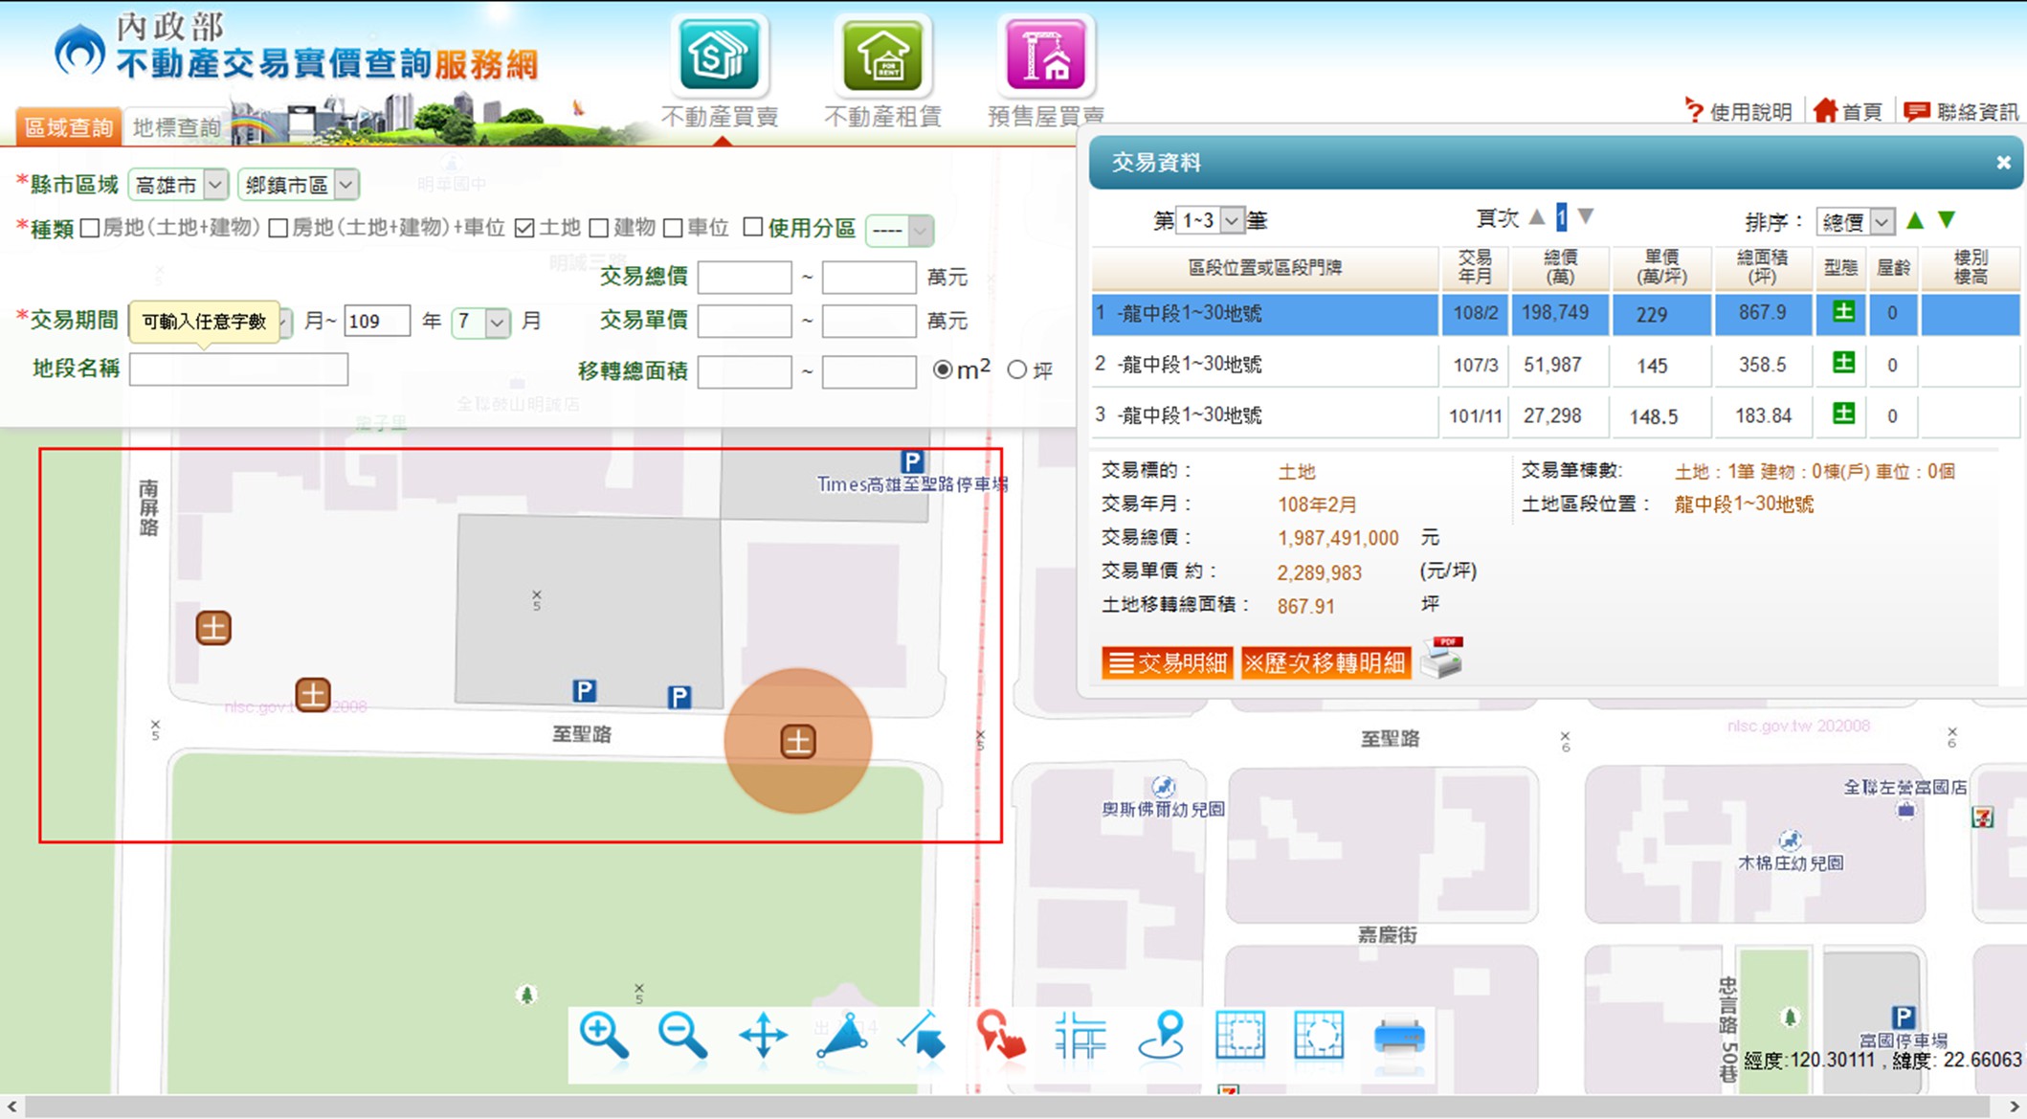Open the end month dropdown showing 7
Viewport: 2027px width, 1119px height.
480,322
